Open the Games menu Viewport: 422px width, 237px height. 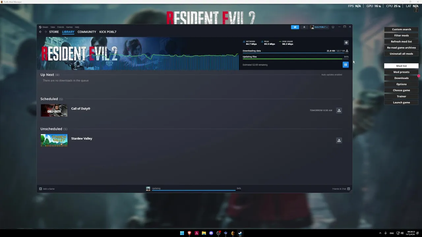tap(69, 27)
